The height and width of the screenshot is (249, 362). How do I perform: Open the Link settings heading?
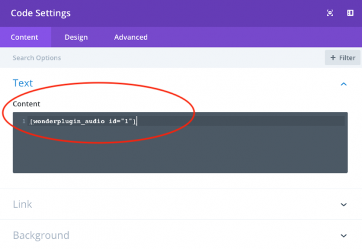pyautogui.click(x=22, y=205)
